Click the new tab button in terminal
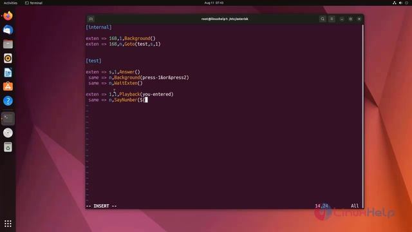 (91, 19)
